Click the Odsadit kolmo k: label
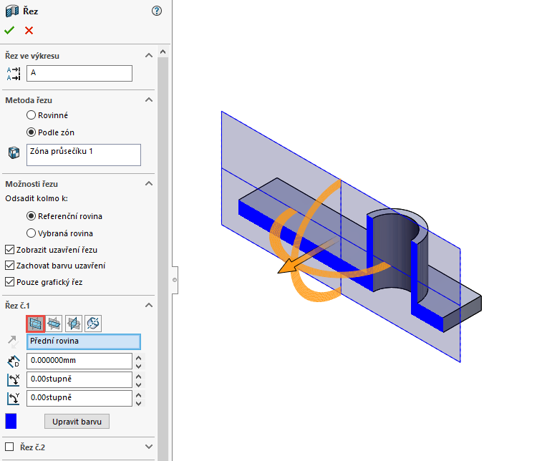Screen dimensions: 537x461 pos(37,199)
